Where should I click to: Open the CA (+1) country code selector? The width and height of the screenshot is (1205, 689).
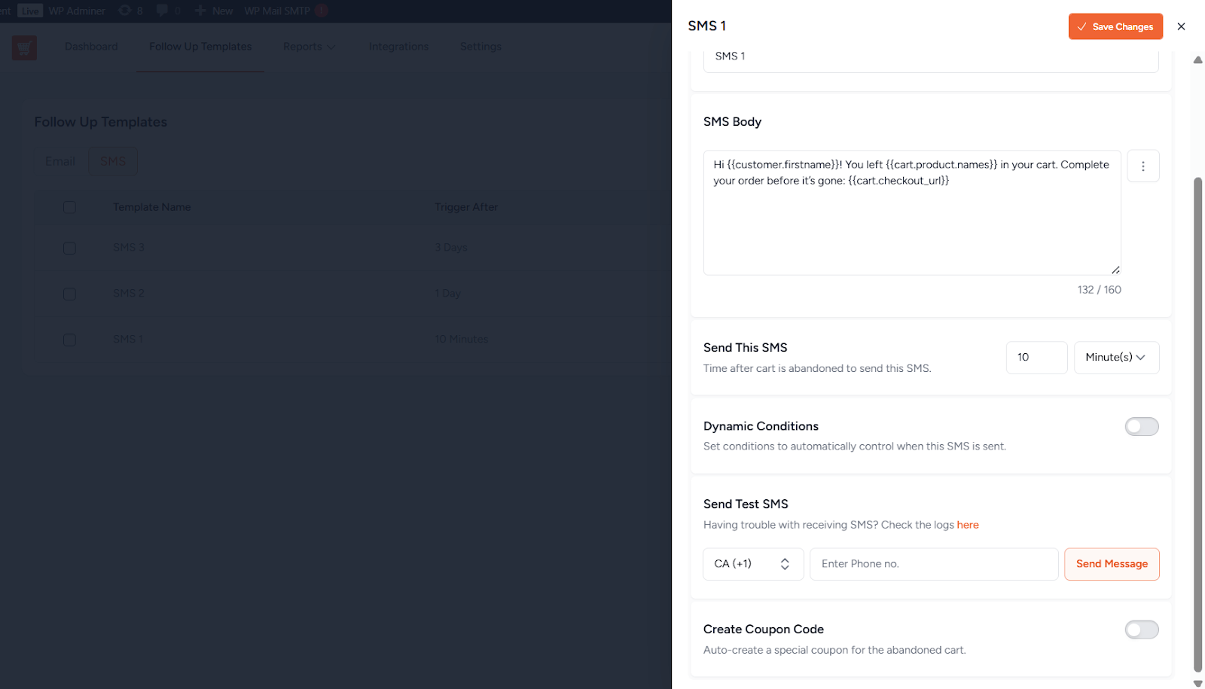(x=752, y=564)
